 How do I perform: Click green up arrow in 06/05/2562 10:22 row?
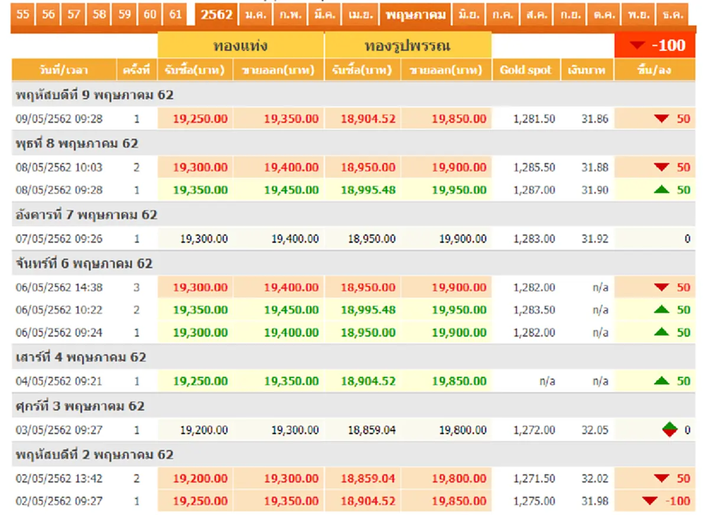661,309
